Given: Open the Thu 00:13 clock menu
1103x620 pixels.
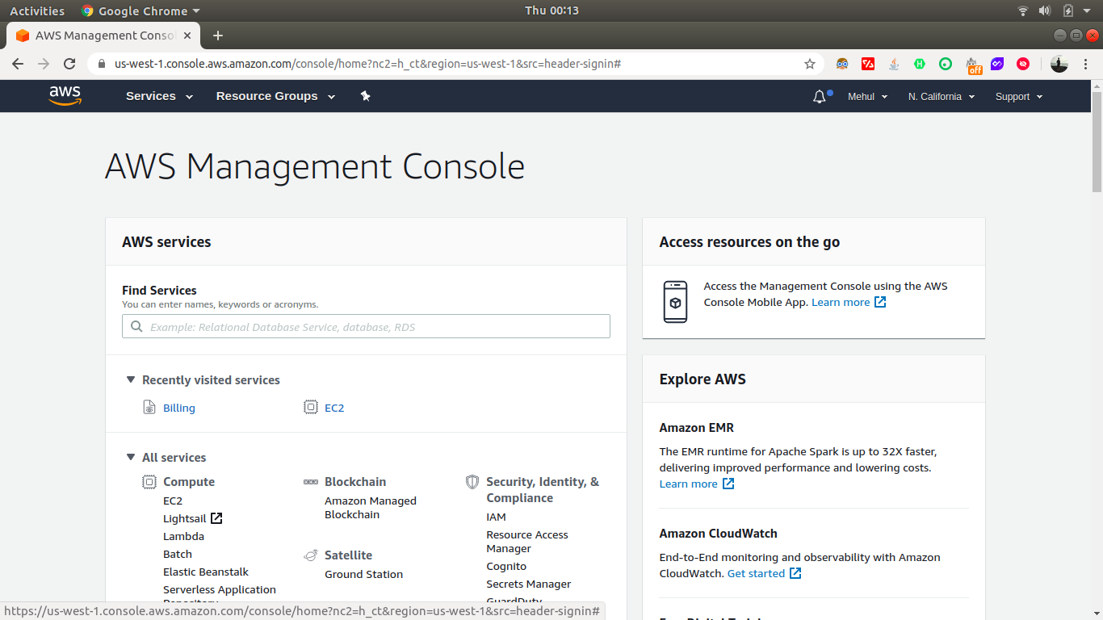Looking at the screenshot, I should [x=551, y=10].
